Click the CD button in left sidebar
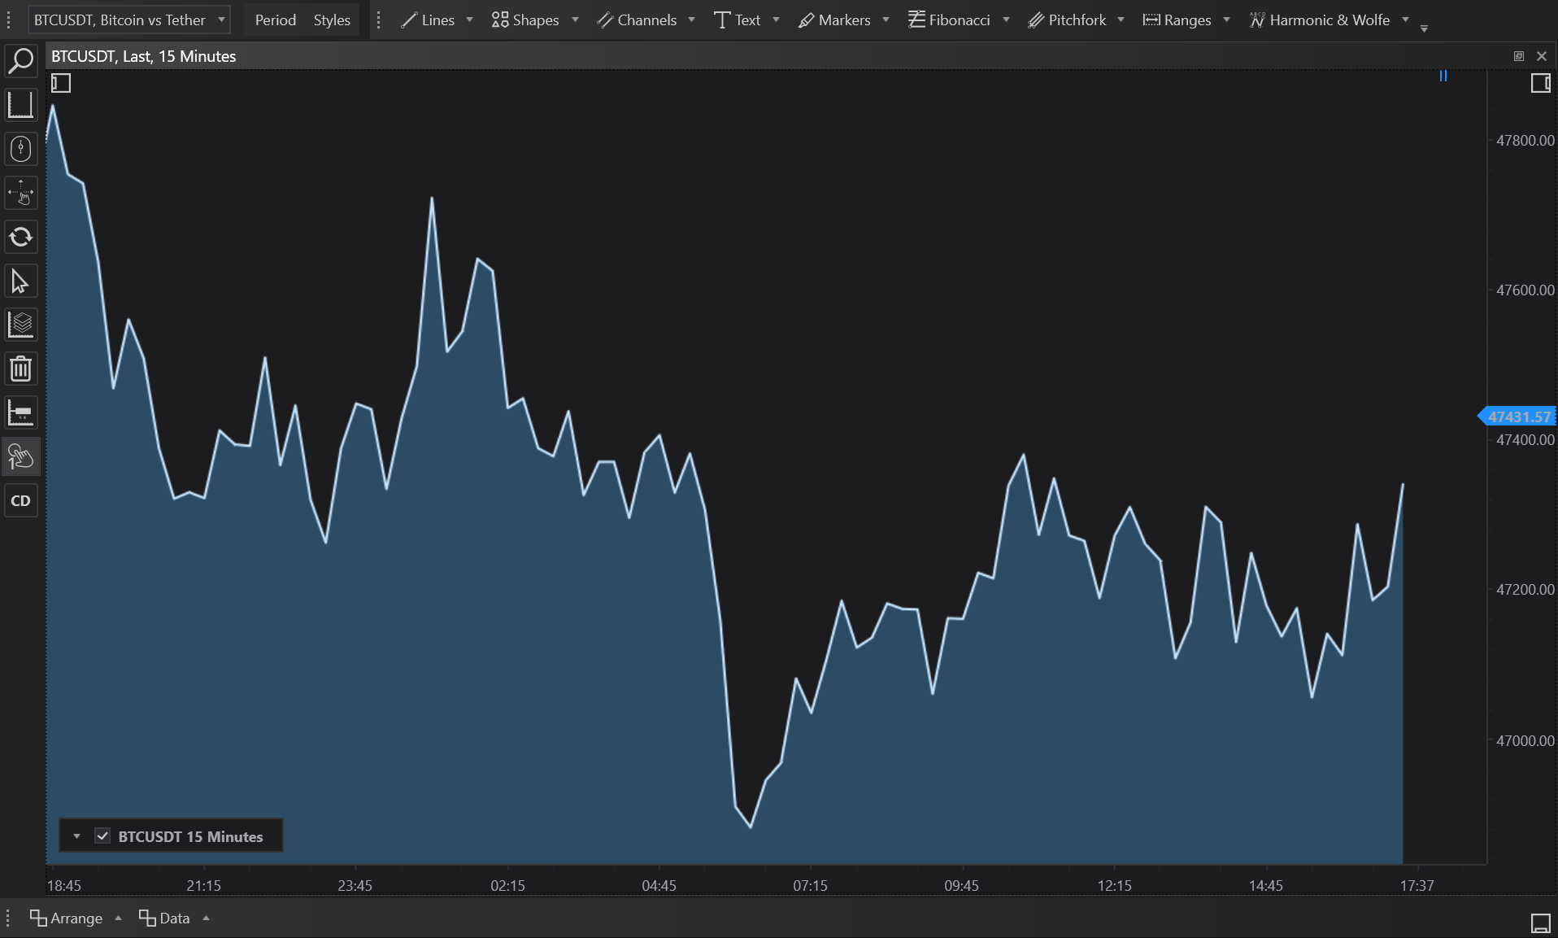Screen dimensions: 1558x938 point(20,501)
